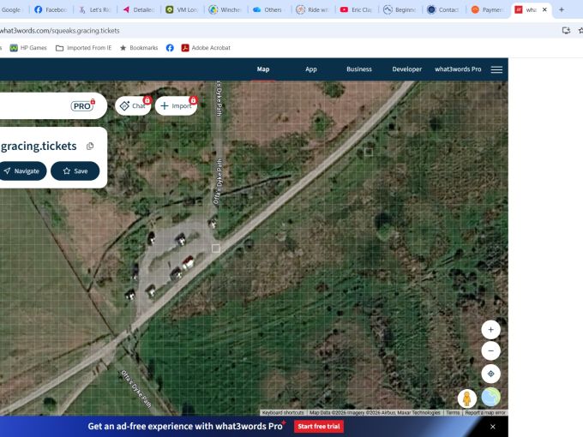The image size is (583, 437).
Task: Save this what3words location
Action: click(75, 171)
